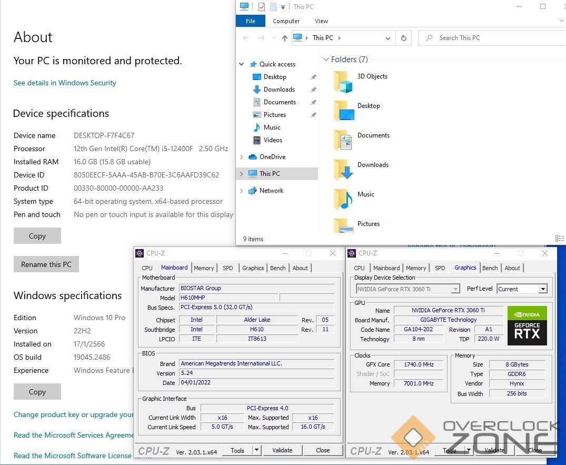Collapse the Folders (7) group
Image resolution: width=566 pixels, height=465 pixels.
(326, 59)
